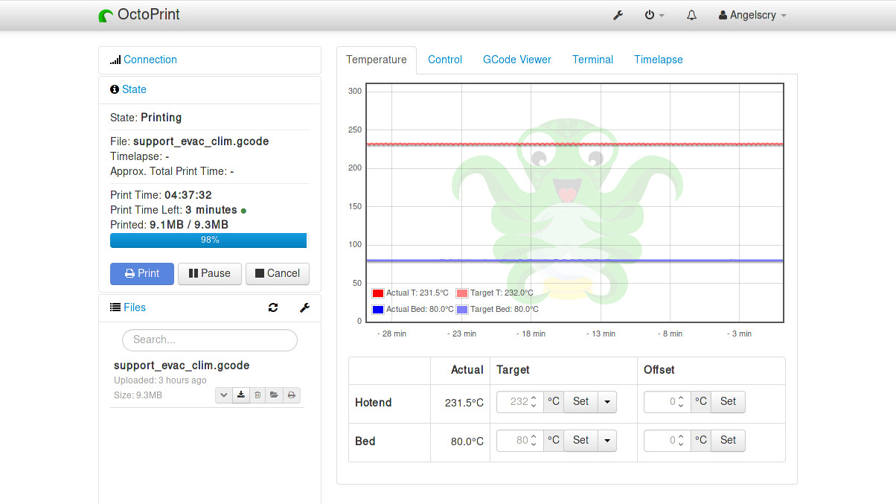Delete support_evac_clim.gcode with the trash icon
896x504 pixels.
pos(257,395)
